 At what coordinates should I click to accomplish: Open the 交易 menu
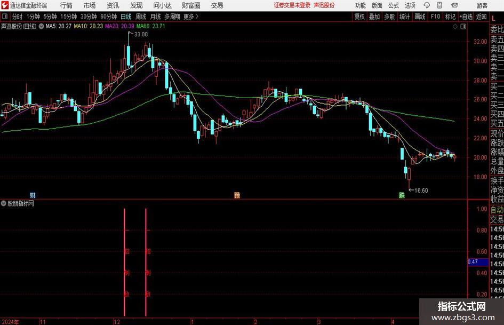[x=217, y=5]
